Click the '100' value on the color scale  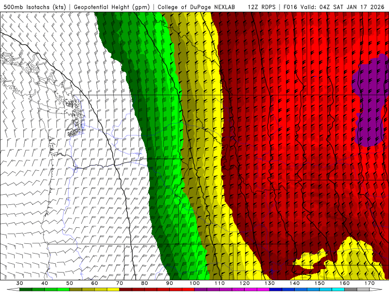pyautogui.click(x=194, y=283)
